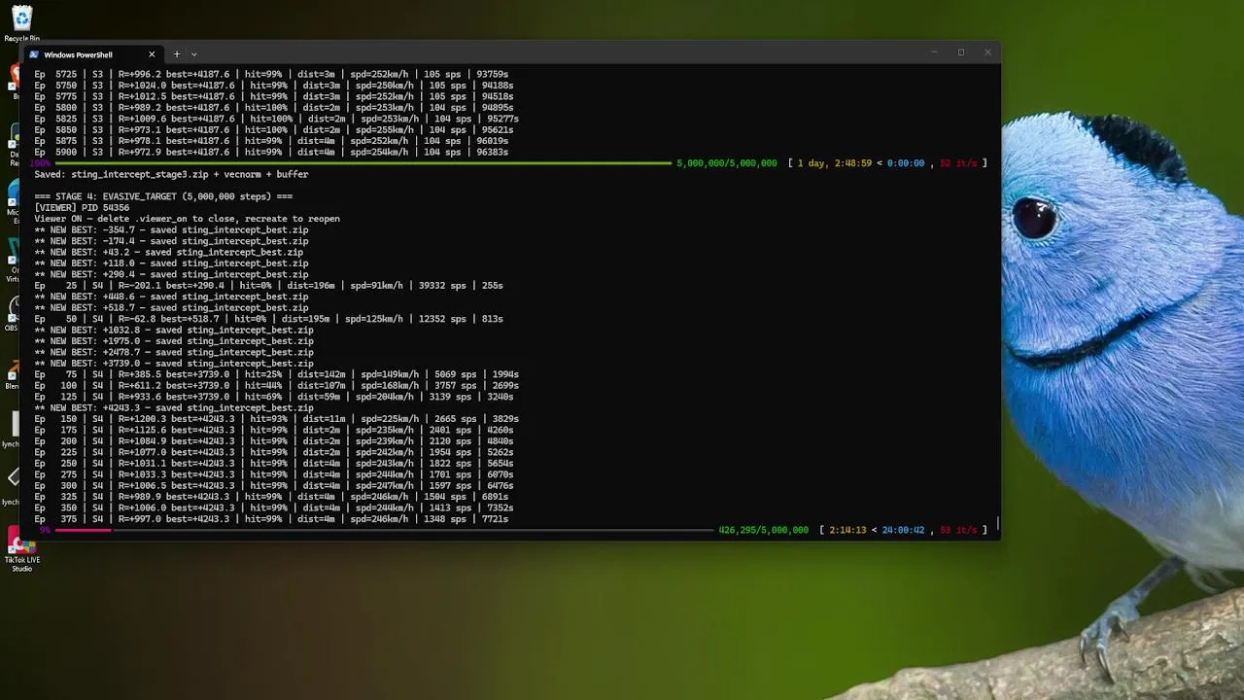Click the 'NEW BEST: +3739.0' line
Screen dimensions: 1244x700
pyautogui.click(x=174, y=364)
